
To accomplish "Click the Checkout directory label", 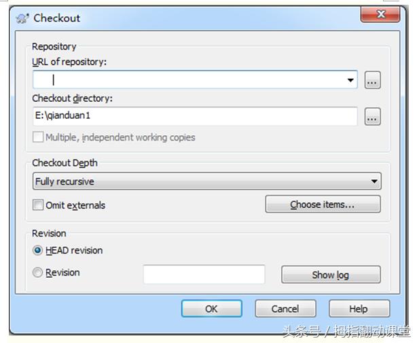I will pos(72,98).
